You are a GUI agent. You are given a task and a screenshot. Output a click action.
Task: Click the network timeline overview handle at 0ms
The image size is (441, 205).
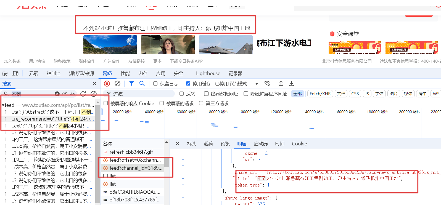tap(101, 112)
